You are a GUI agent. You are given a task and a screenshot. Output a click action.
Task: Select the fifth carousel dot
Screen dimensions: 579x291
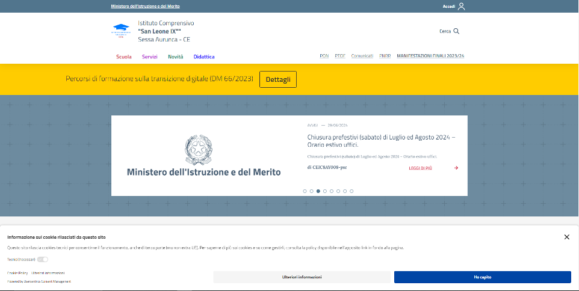point(332,191)
